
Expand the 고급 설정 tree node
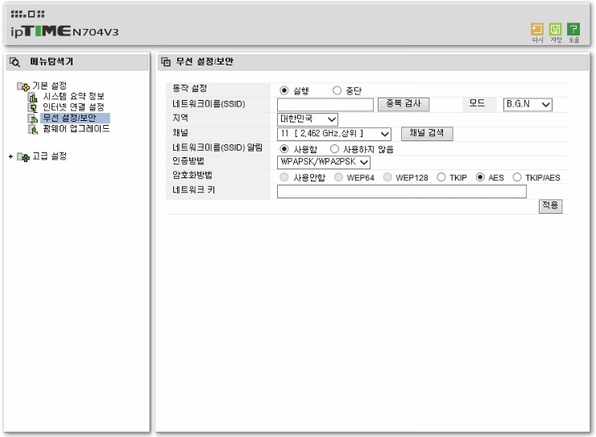(10, 156)
